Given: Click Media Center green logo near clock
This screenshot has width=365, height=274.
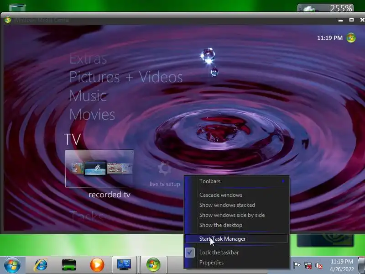Looking at the screenshot, I should (351, 38).
